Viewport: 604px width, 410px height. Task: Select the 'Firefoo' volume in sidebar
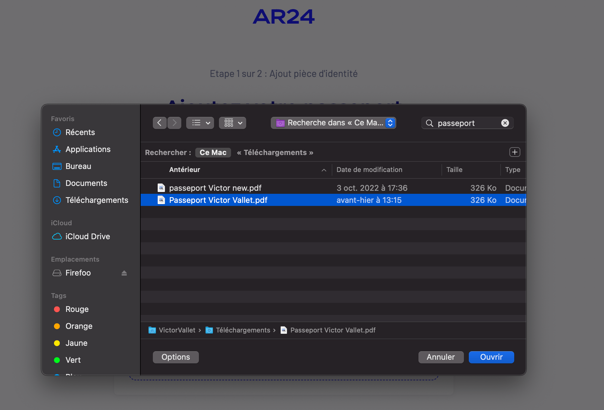click(x=78, y=273)
